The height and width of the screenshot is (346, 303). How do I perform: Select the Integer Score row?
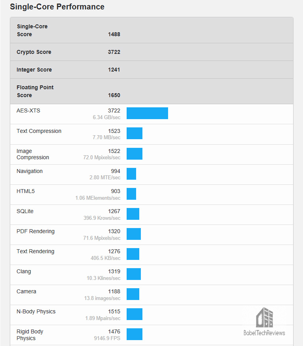(151, 70)
